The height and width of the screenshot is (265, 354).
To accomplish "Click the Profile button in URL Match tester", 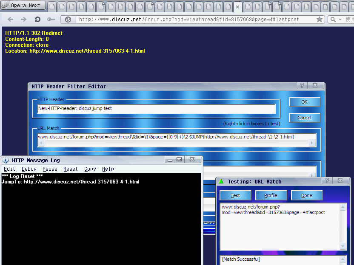I will pyautogui.click(x=271, y=195).
